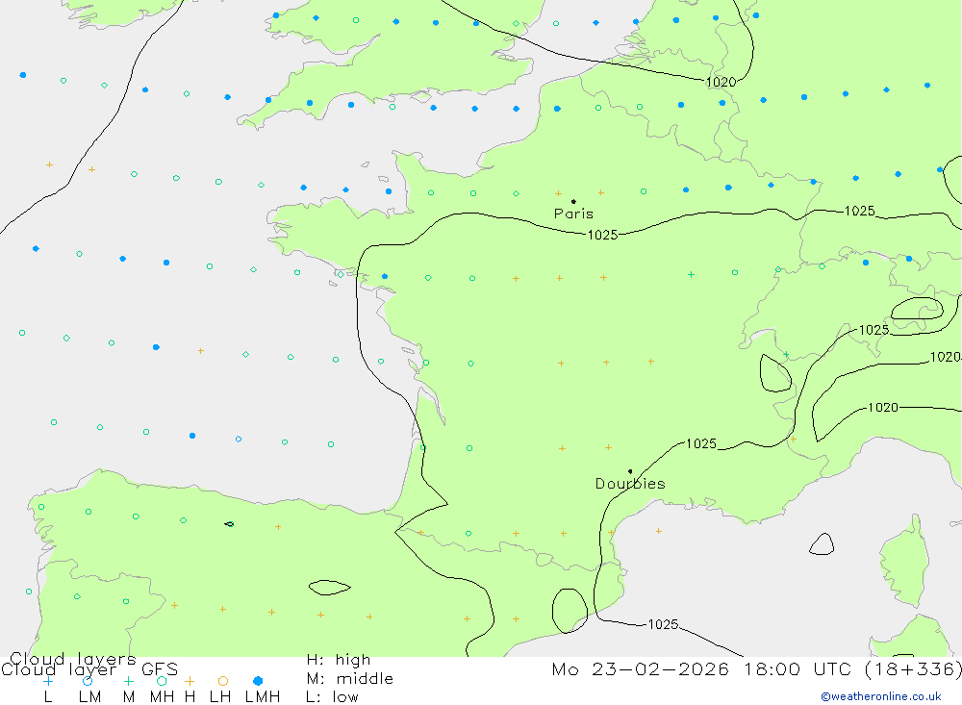This screenshot has width=962, height=705.
Task: Click the orange plus H legend symbol
Action: [x=190, y=681]
